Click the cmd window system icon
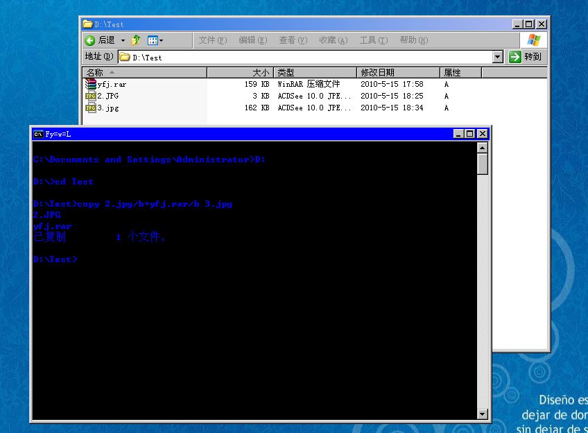This screenshot has width=588, height=433. coord(38,134)
